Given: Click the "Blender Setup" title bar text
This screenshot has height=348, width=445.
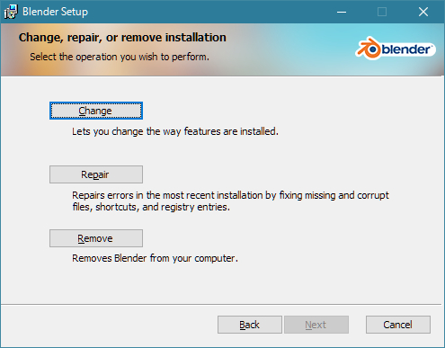Looking at the screenshot, I should pos(55,12).
